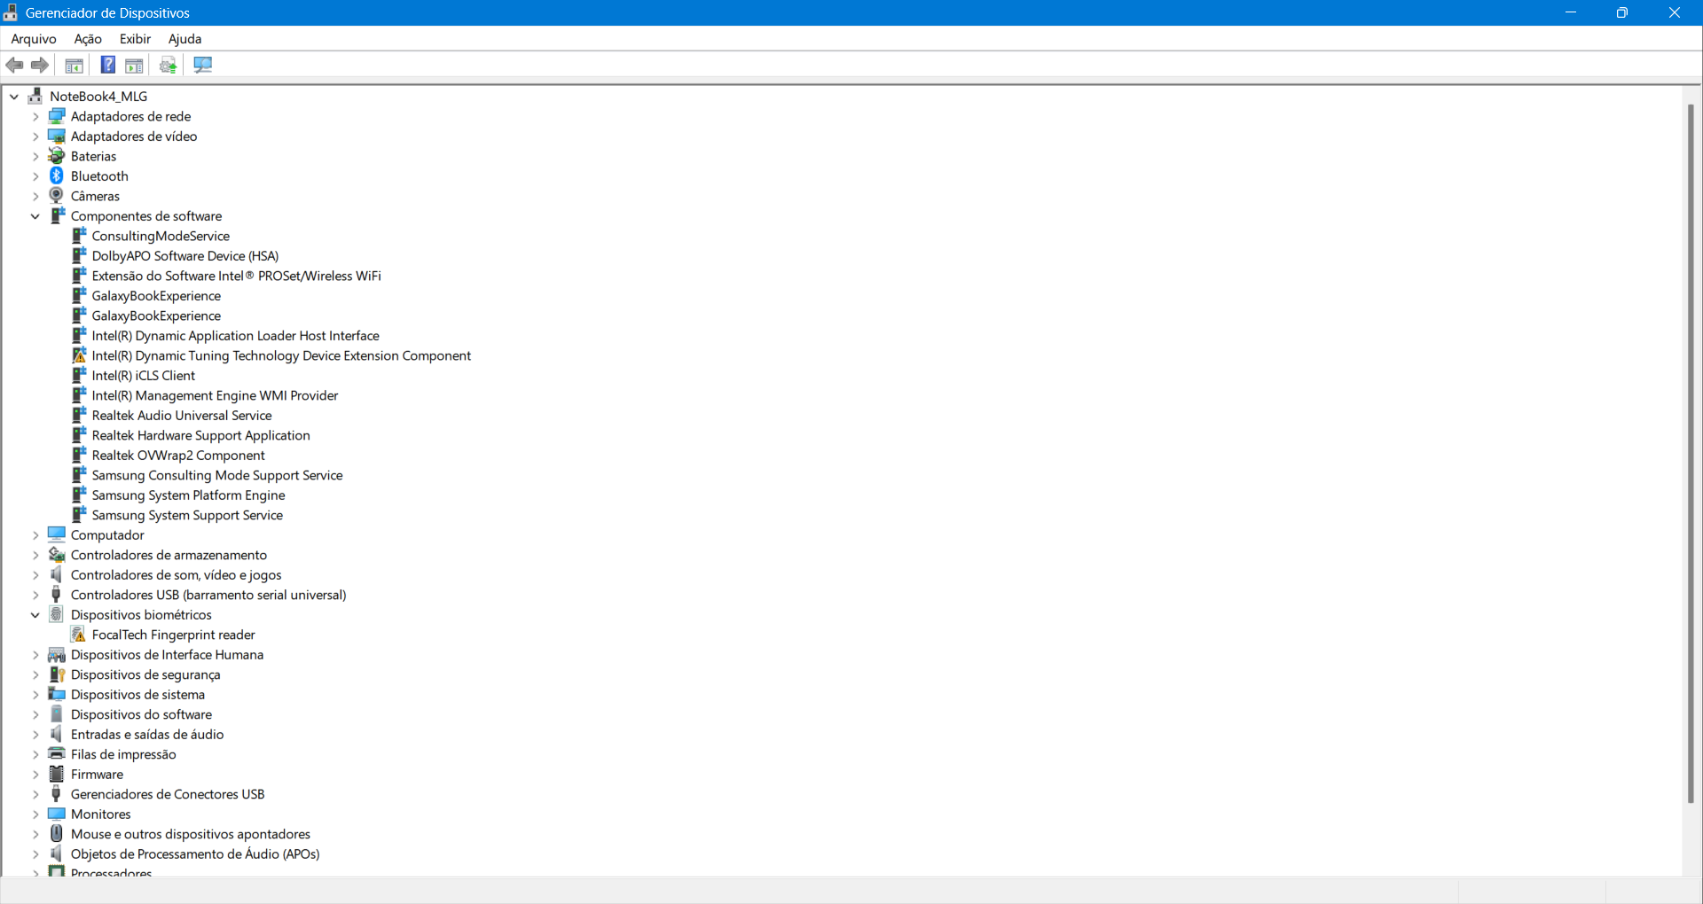Open the Exibir menu
1703x904 pixels.
(x=135, y=38)
